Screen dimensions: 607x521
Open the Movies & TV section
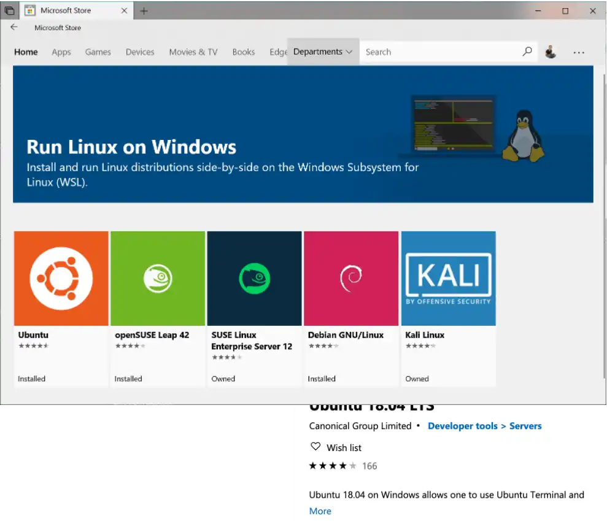coord(193,52)
